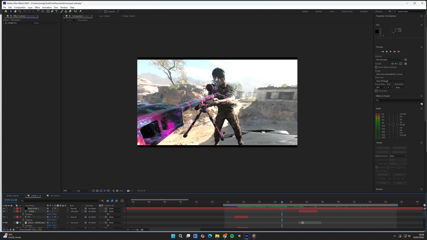Expand the Black Solid 1 layer

pos(15,208)
